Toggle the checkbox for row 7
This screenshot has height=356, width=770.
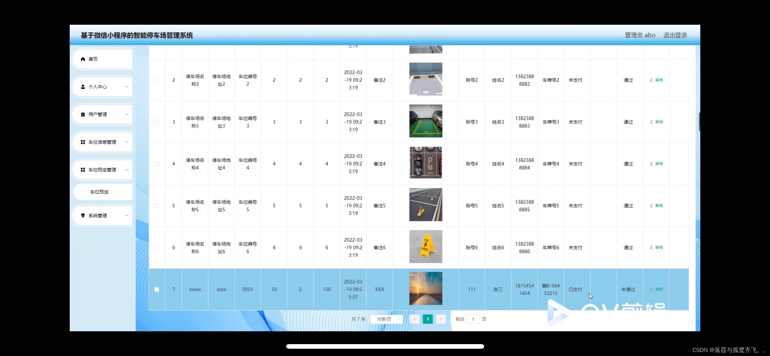pos(157,289)
